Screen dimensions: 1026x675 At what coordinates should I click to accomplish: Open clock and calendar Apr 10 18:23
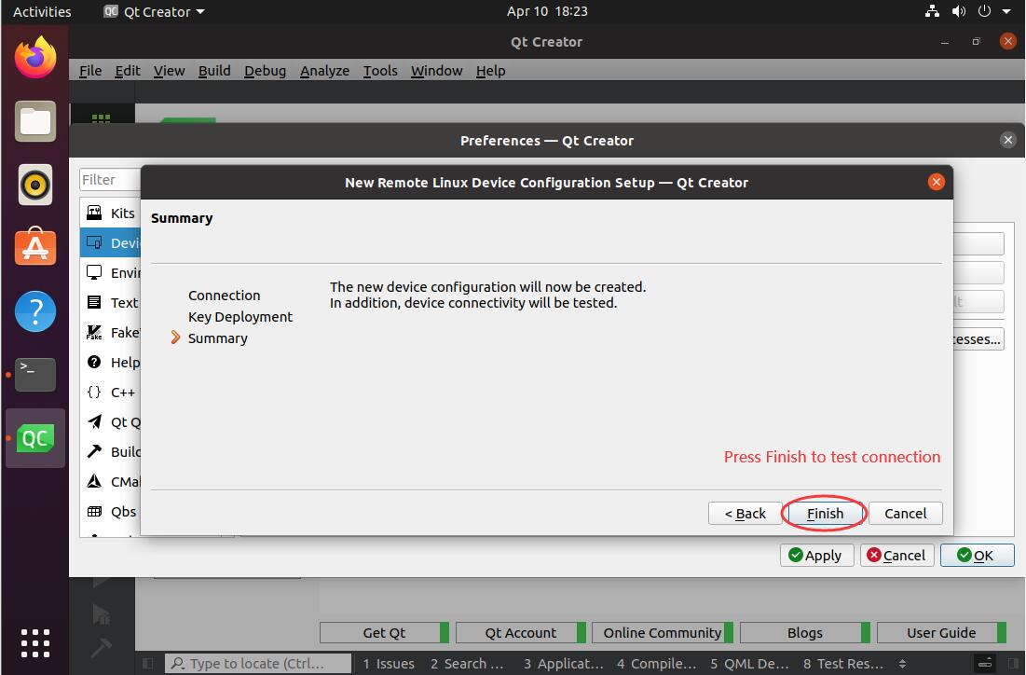tap(547, 11)
